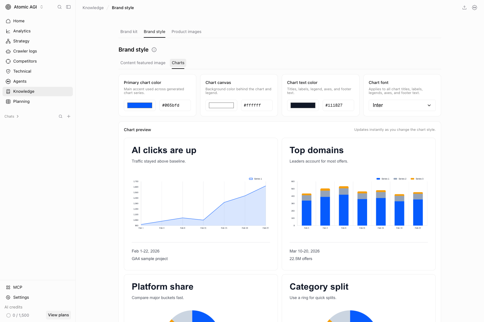Screen dimensions: 484x322
Task: Click the Home icon in sidebar
Action: [8, 21]
